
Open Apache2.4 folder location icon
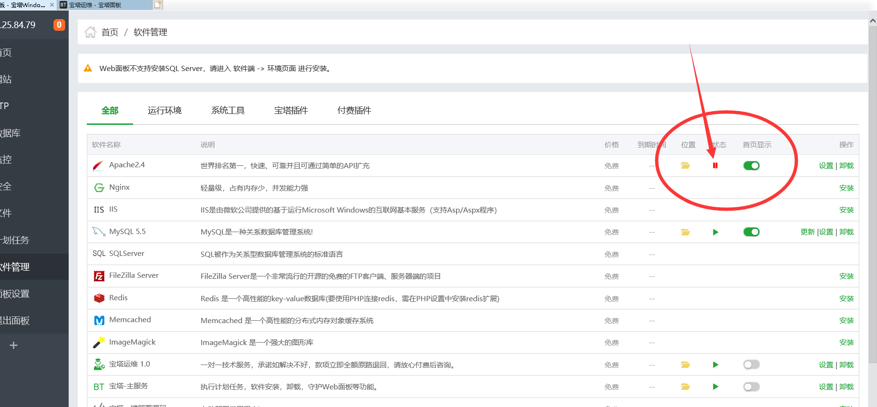[685, 165]
